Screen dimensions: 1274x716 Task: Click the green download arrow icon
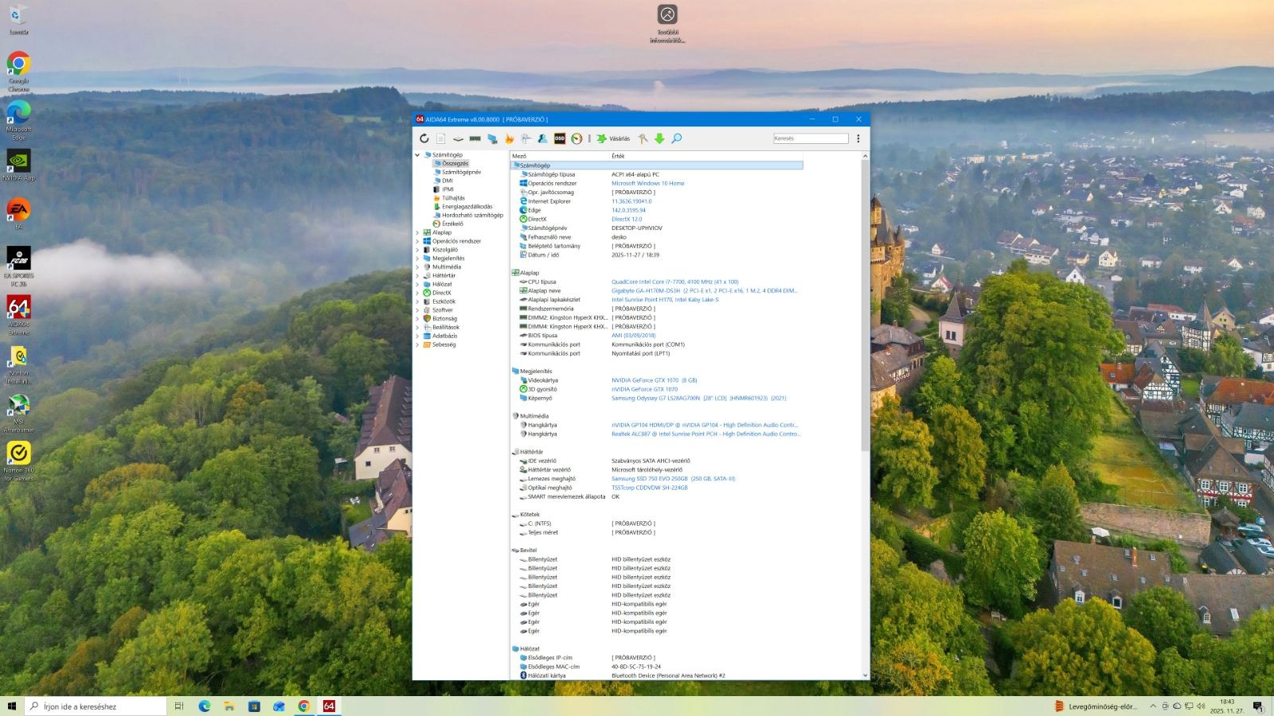[x=659, y=138]
